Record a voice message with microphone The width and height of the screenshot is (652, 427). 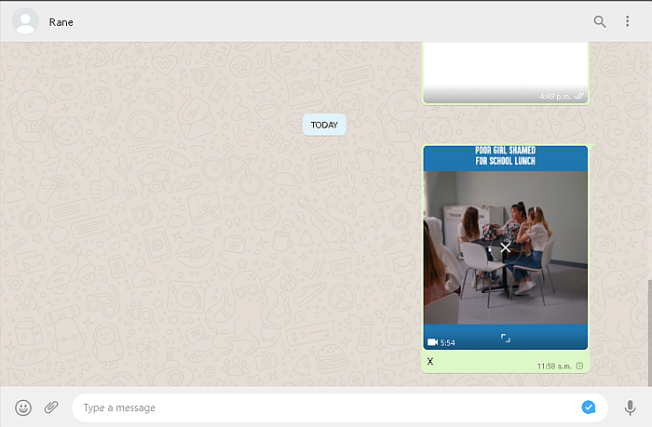[630, 407]
